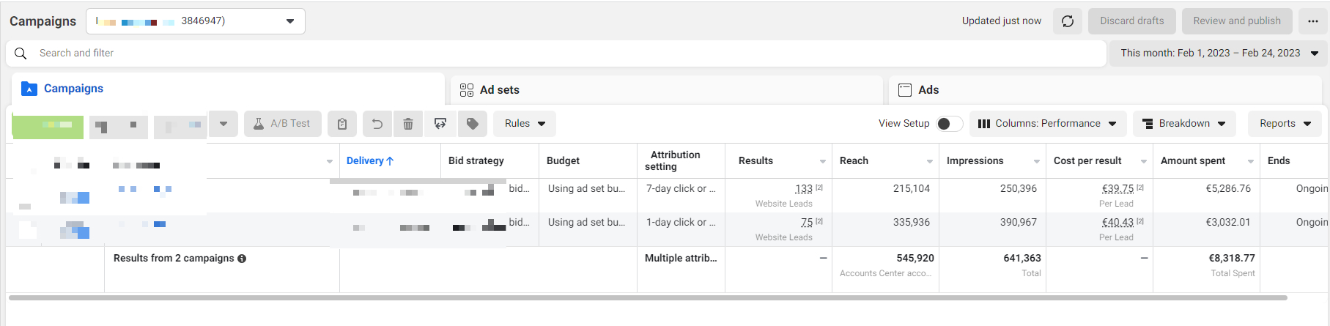Open the date range selector This month
Viewport: 1330px width, 326px height.
point(1218,53)
